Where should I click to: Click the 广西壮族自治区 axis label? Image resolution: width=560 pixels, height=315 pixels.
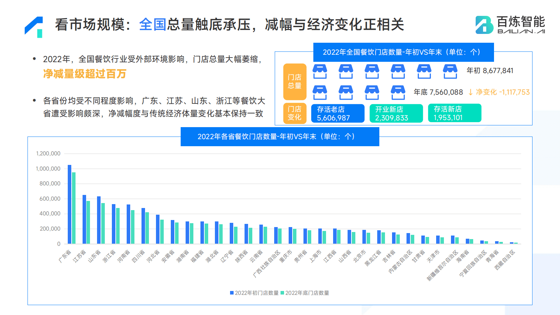click(x=267, y=264)
